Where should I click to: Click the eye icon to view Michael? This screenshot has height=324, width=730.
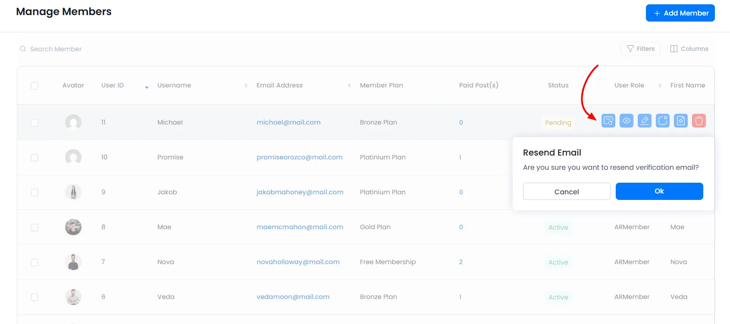click(626, 121)
